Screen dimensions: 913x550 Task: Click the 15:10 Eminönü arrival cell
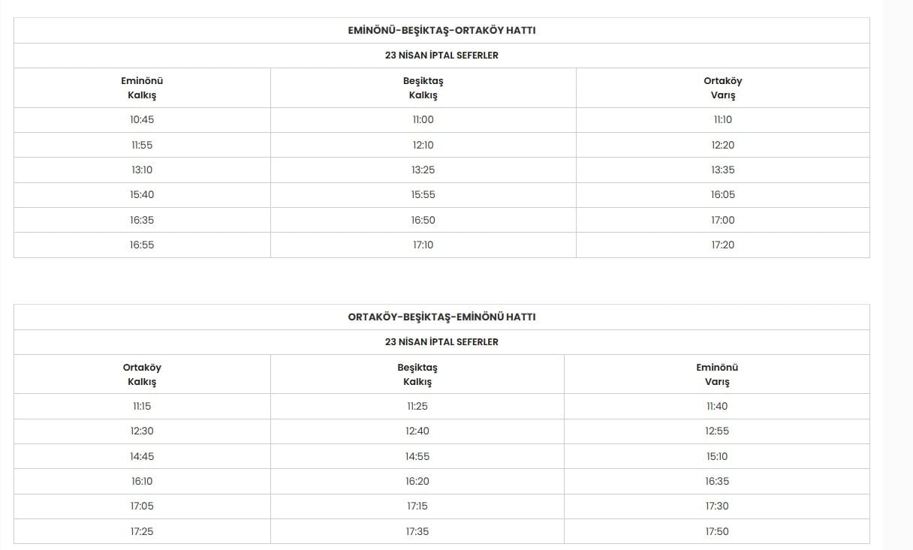point(717,456)
